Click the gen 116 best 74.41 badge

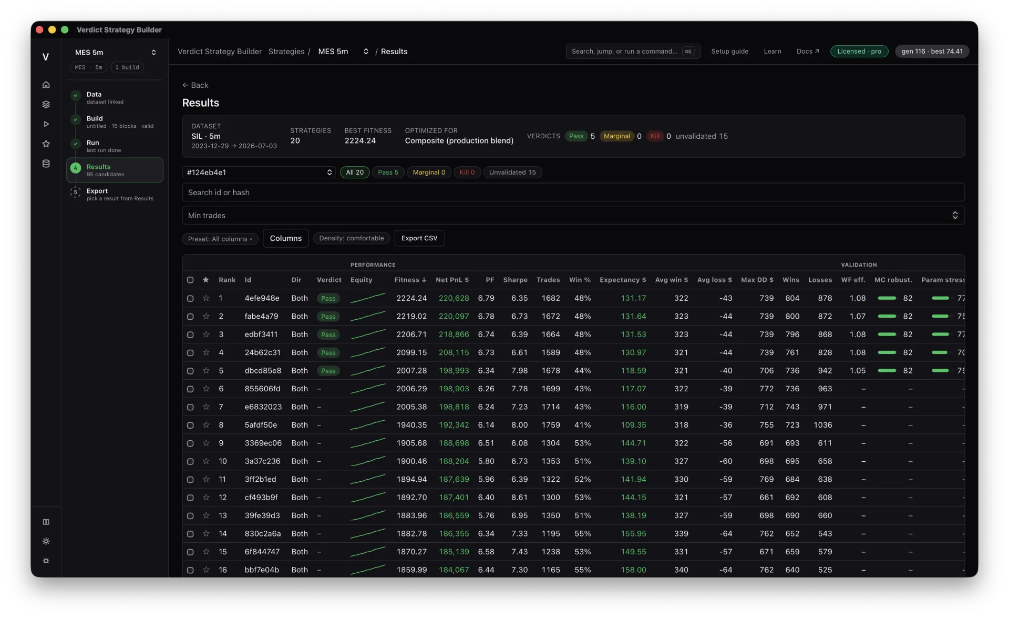pos(932,52)
